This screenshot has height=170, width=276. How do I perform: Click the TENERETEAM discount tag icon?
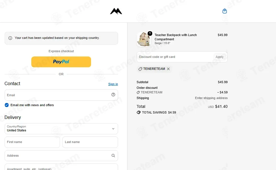(x=140, y=69)
